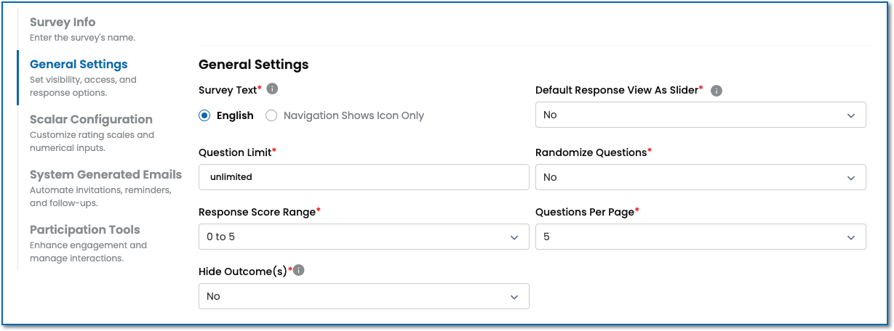Expand the Questions Per Page dropdown
The width and height of the screenshot is (894, 331).
[700, 237]
